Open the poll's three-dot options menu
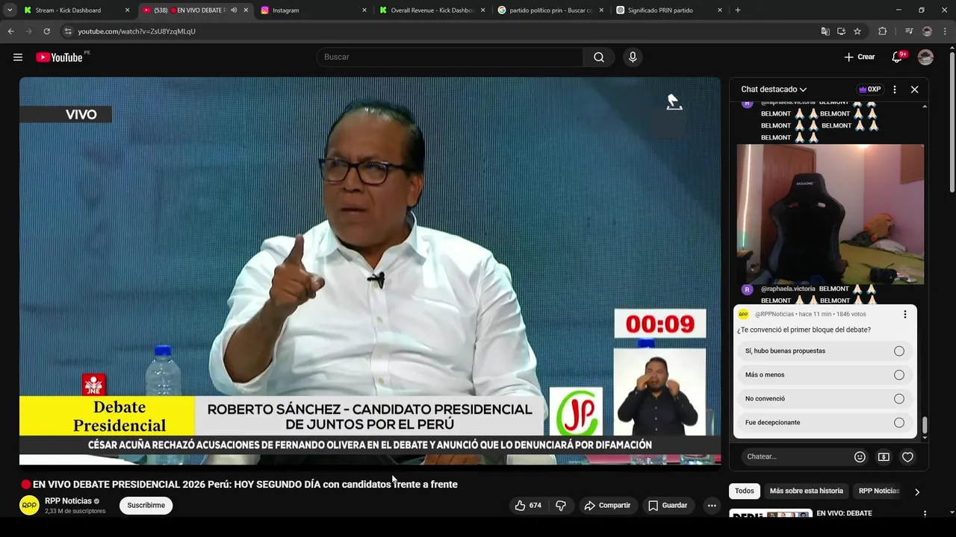 click(x=905, y=315)
